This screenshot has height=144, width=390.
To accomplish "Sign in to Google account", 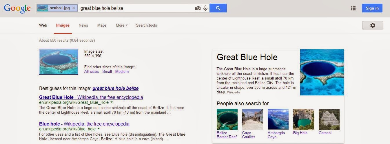I will [x=372, y=8].
